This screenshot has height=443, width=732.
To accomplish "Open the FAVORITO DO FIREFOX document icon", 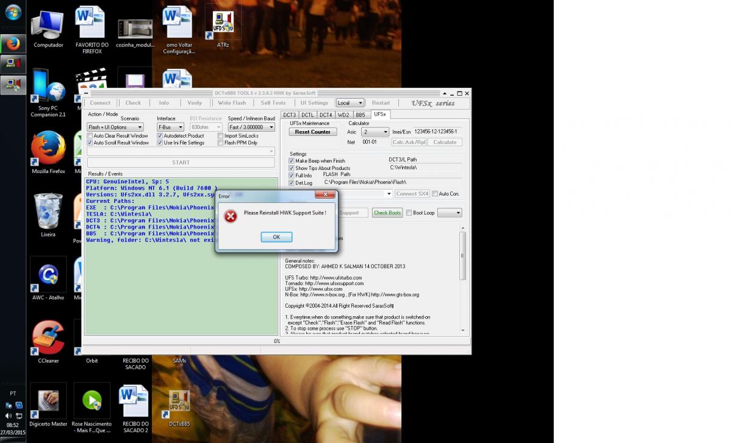I will pos(91,30).
